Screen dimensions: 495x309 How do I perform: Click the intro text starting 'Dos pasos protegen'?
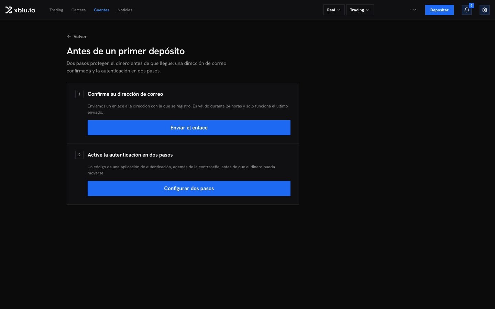coord(146,67)
